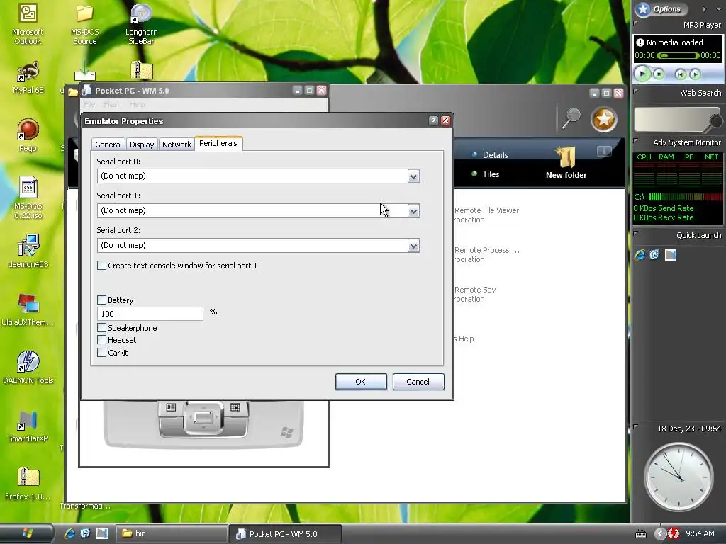Expand Serial port 2 dropdown

(x=413, y=246)
